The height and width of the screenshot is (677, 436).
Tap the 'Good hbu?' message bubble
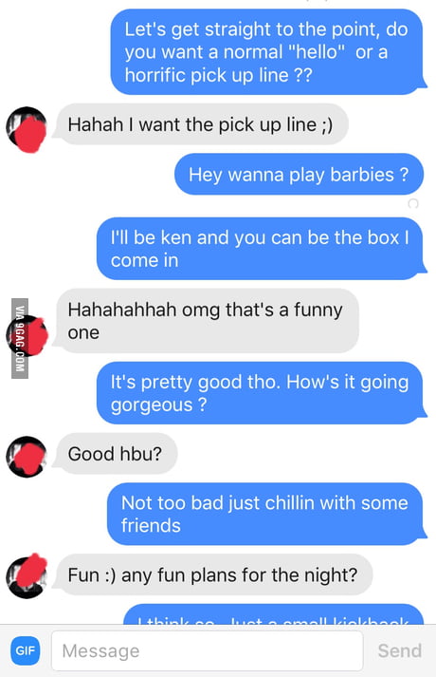[115, 454]
